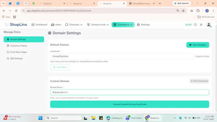Click the browser back arrow
Viewport: 217px width, 122px height.
4,11
